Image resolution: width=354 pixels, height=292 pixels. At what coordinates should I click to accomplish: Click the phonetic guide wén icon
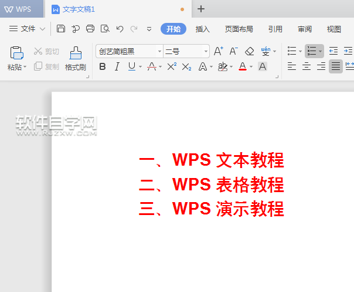(265, 51)
